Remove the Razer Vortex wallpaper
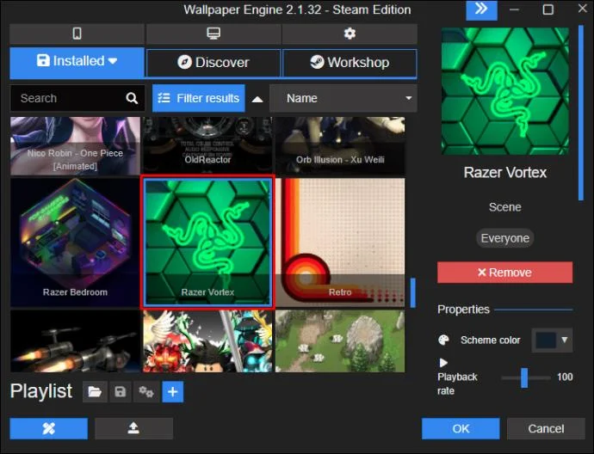 point(505,273)
